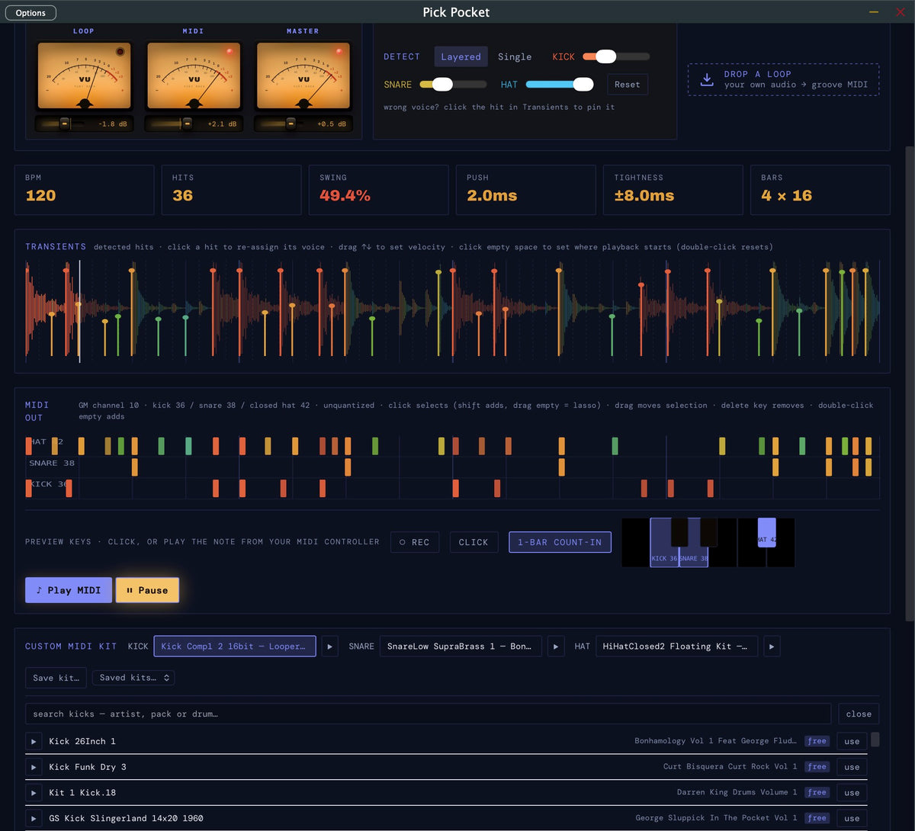
Task: Click the LOOP VU meter
Action: pyautogui.click(x=84, y=76)
